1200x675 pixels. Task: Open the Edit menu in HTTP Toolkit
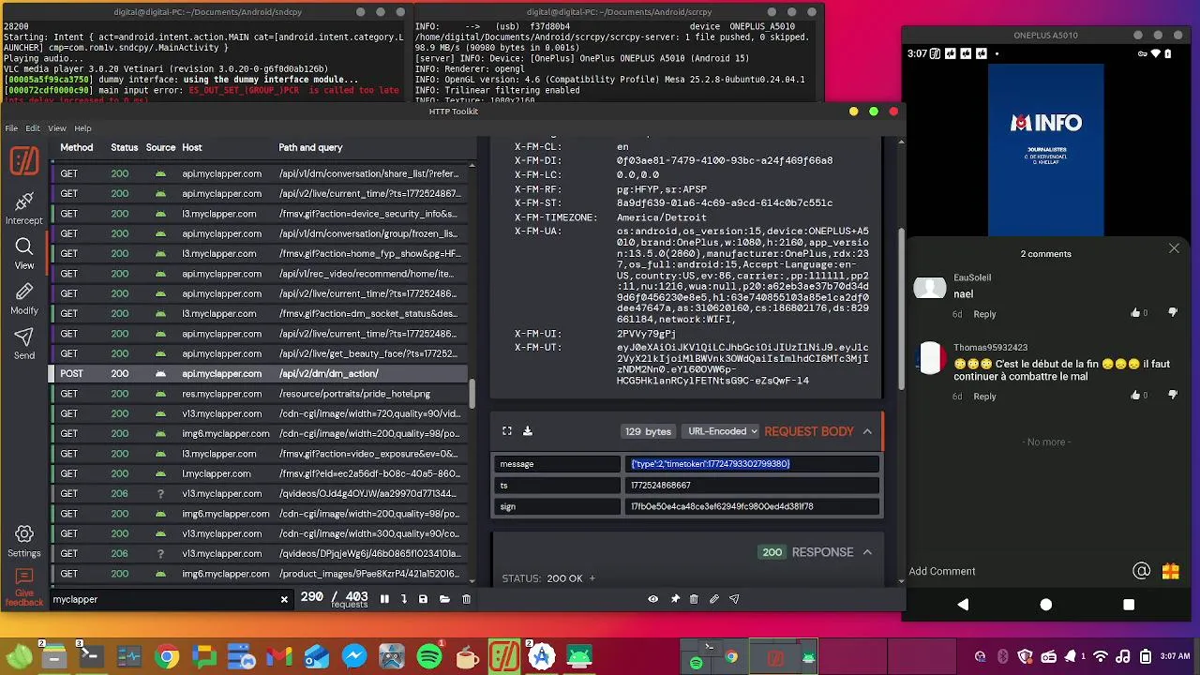(x=33, y=128)
